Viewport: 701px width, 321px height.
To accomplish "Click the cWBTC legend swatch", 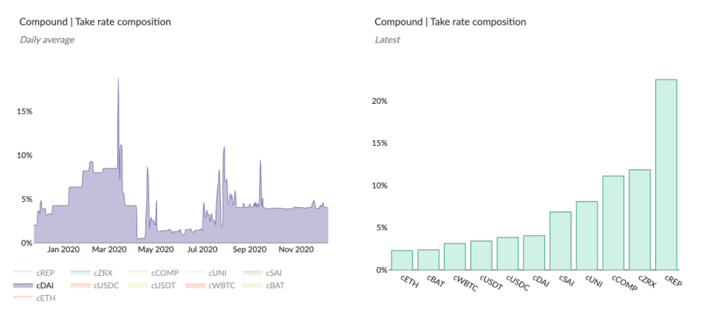I will coord(195,285).
